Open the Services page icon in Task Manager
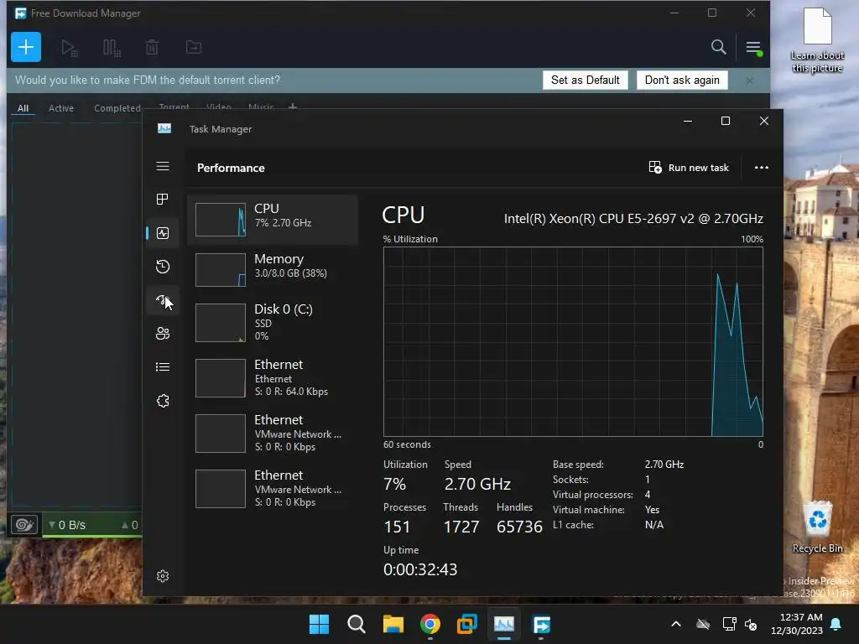 coord(163,401)
